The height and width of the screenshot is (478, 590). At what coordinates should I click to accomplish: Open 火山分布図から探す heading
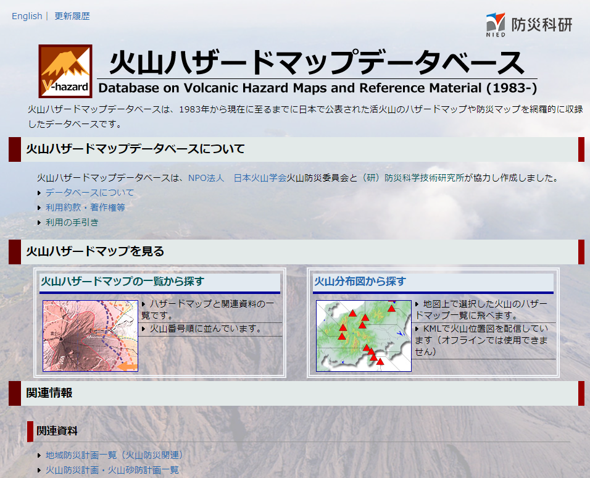(x=360, y=282)
